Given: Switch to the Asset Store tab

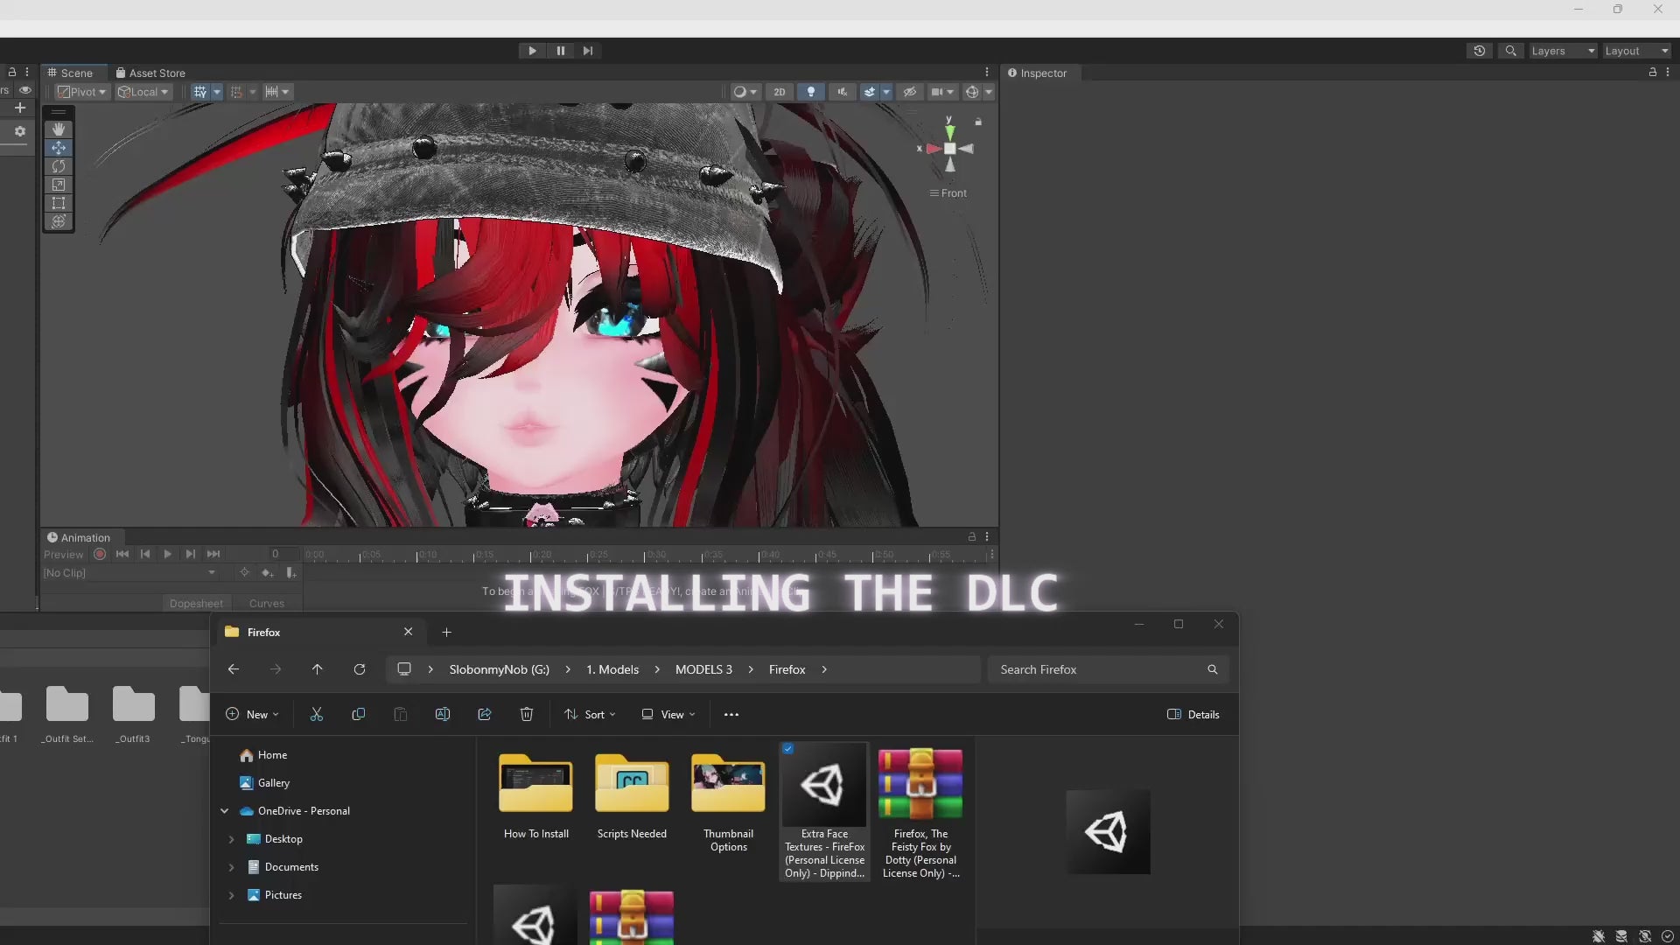Looking at the screenshot, I should pos(150,73).
